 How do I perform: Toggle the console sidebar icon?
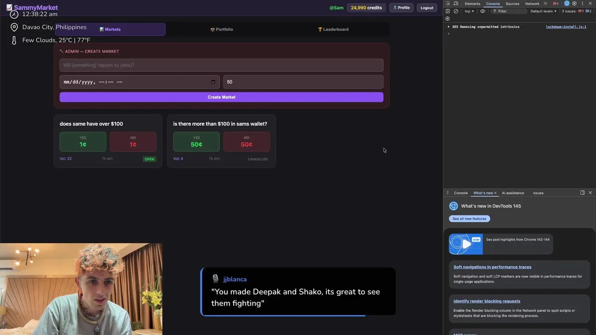coord(448,11)
